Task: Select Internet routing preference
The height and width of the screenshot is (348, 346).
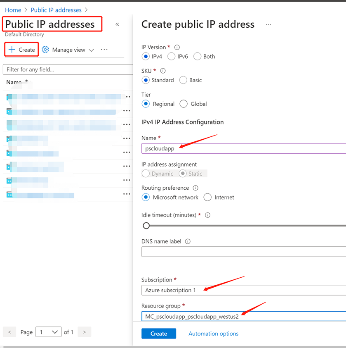Action: click(x=207, y=198)
